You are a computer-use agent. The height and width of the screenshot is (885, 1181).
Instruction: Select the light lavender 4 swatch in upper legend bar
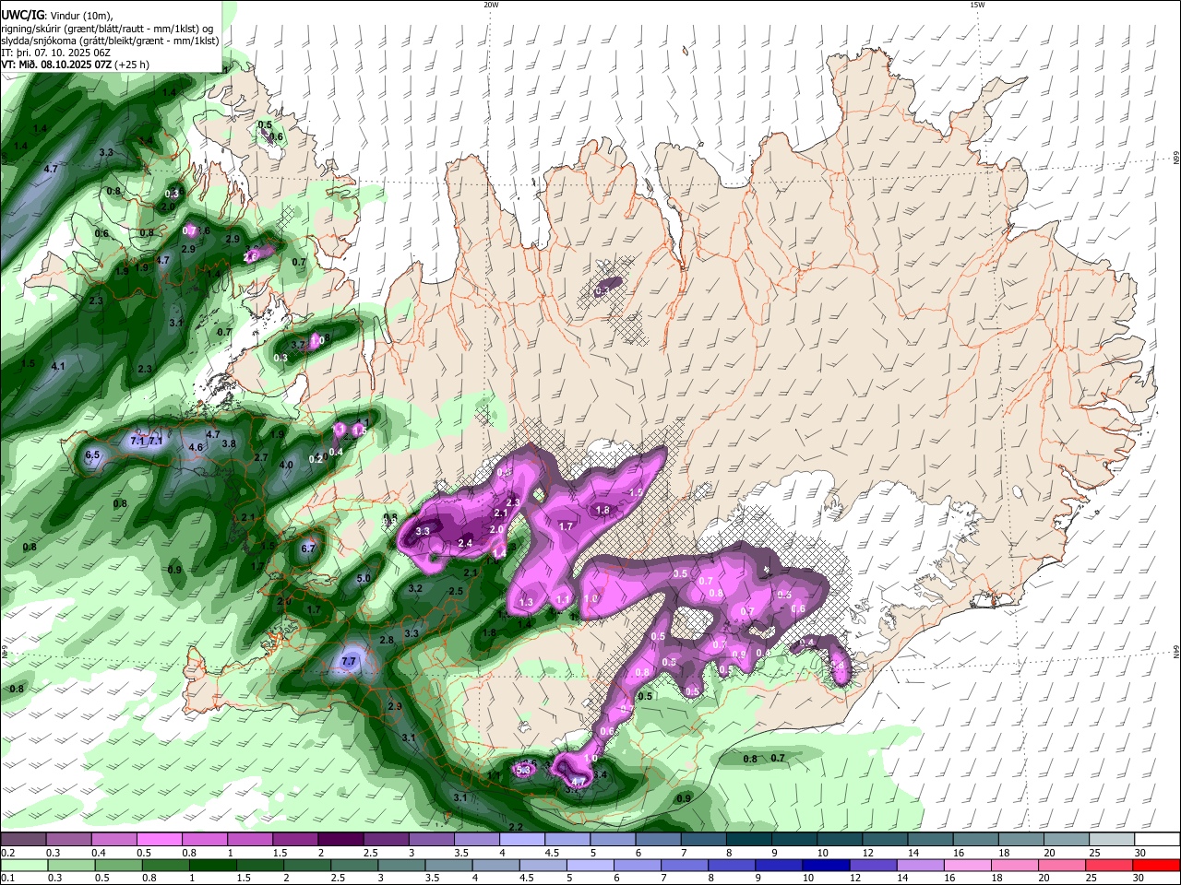coord(521,839)
